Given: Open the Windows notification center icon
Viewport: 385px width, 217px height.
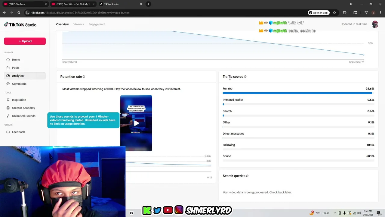Looking at the screenshot, I should click(x=379, y=213).
